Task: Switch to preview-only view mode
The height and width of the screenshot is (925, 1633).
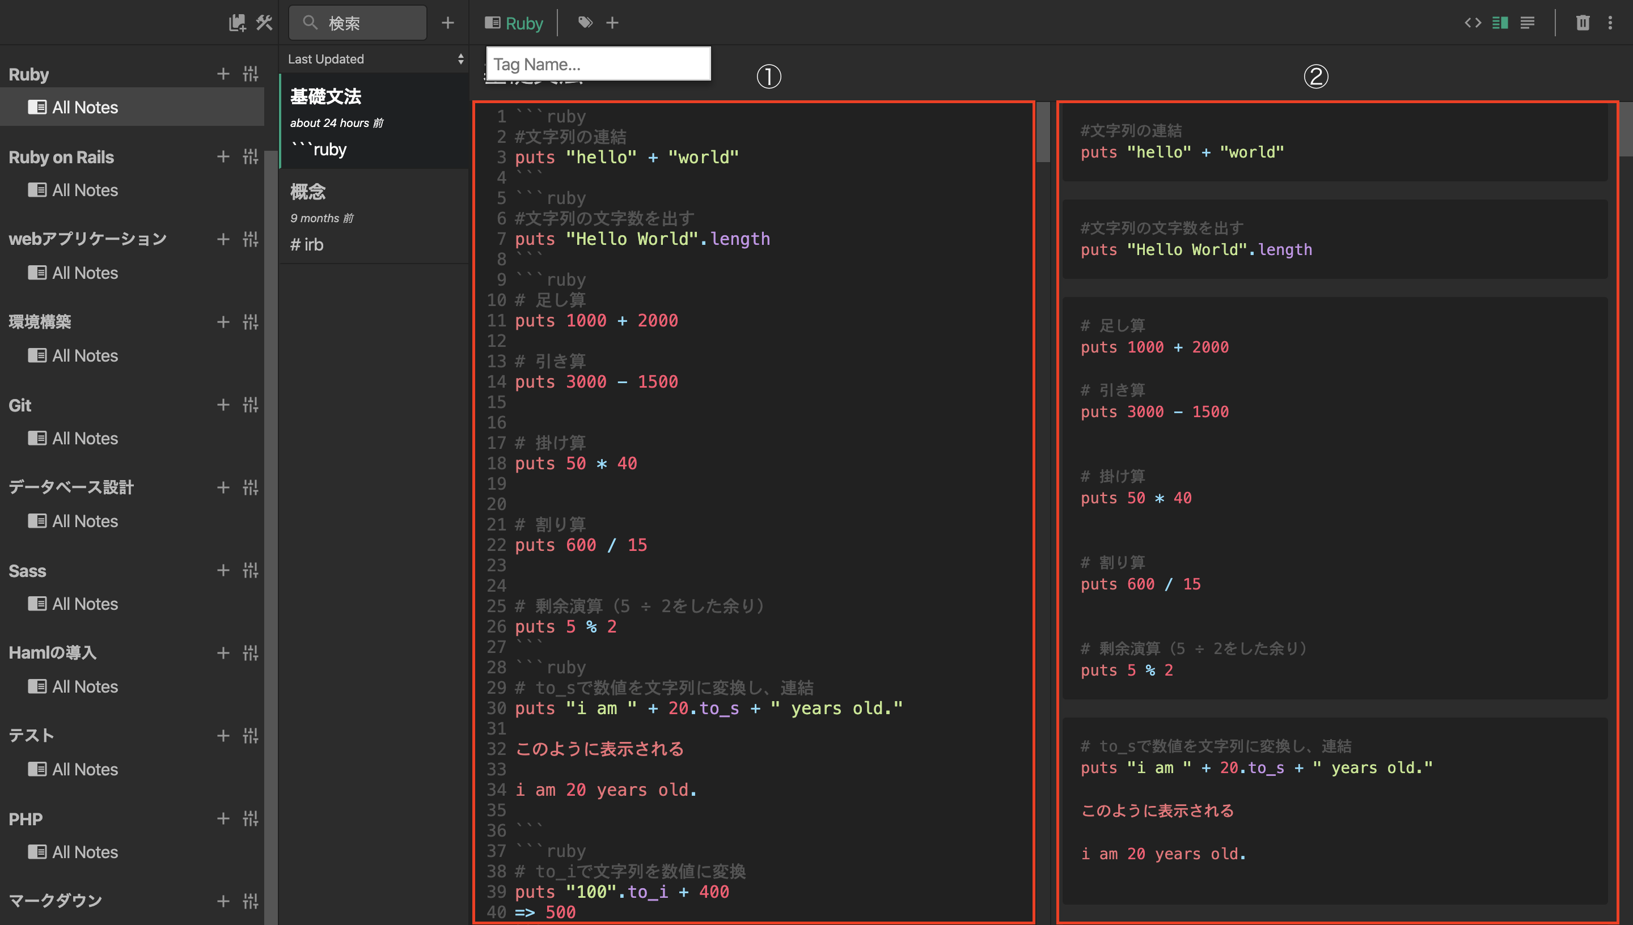Action: pos(1528,23)
